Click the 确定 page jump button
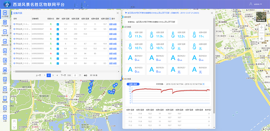The width and height of the screenshot is (270, 131). tap(86, 75)
